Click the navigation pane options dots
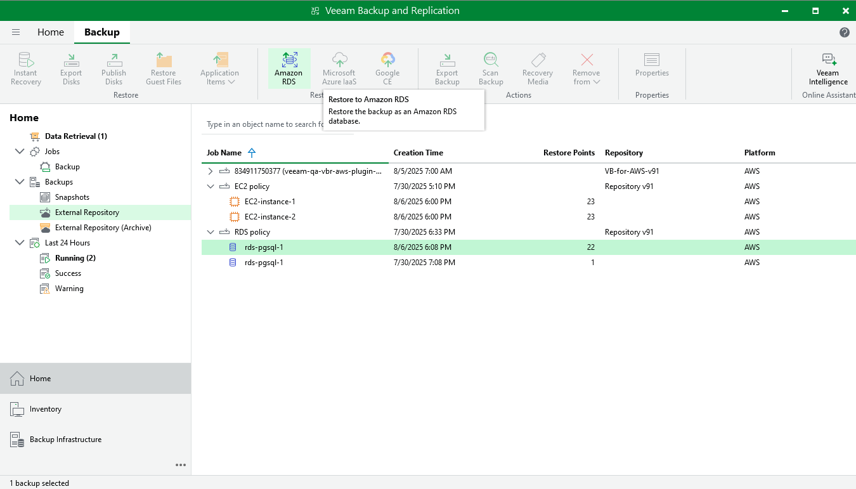 (x=181, y=465)
